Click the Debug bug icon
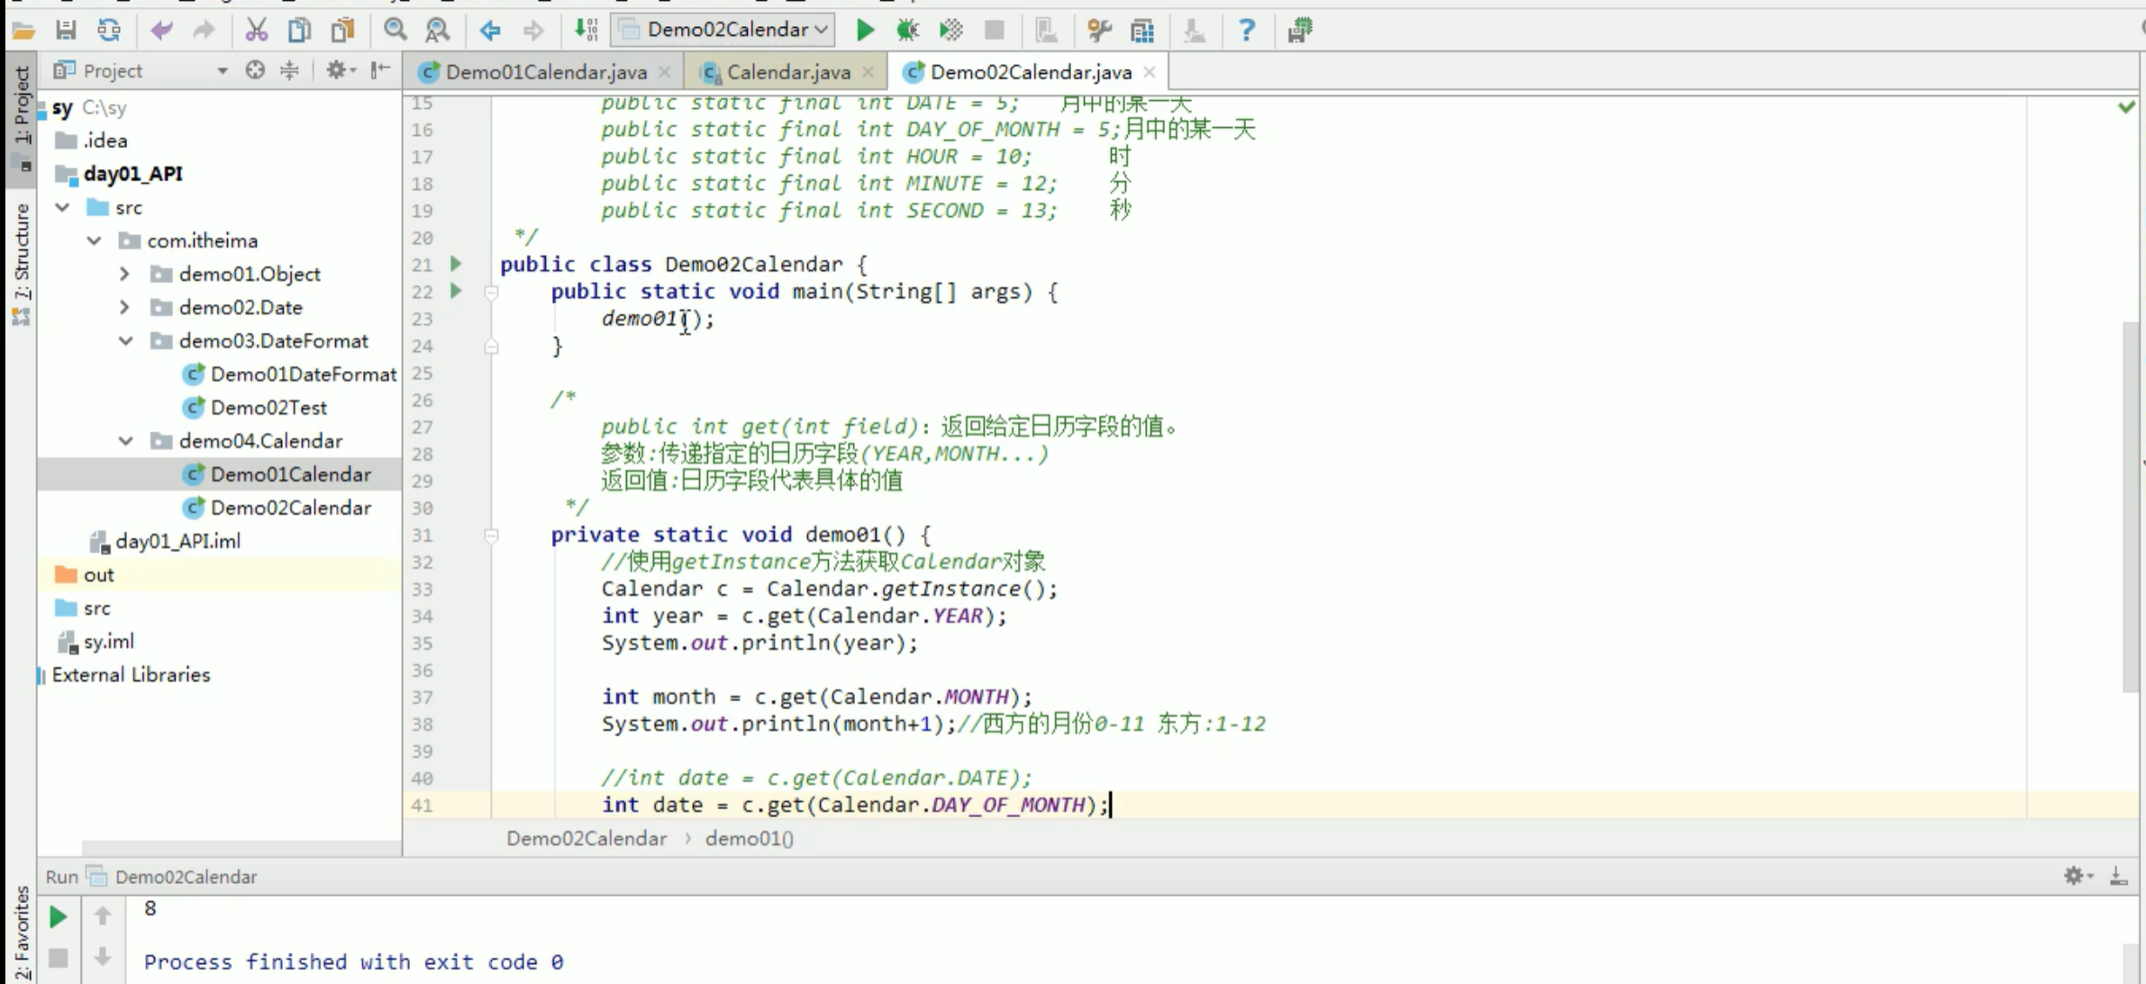2146x984 pixels. 907,30
